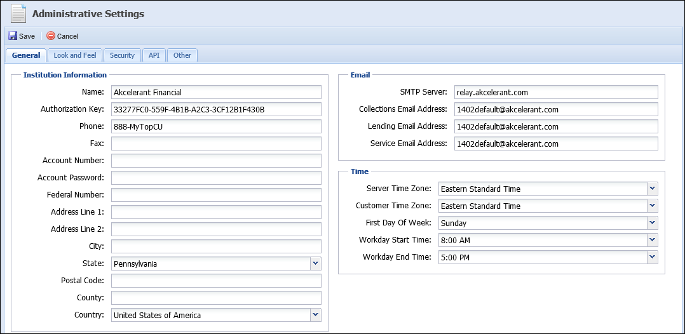Click the Name input field
This screenshot has width=685, height=334.
click(x=216, y=92)
